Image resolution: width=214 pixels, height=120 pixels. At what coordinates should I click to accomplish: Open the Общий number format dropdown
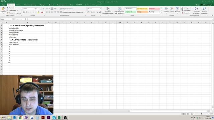(100, 9)
